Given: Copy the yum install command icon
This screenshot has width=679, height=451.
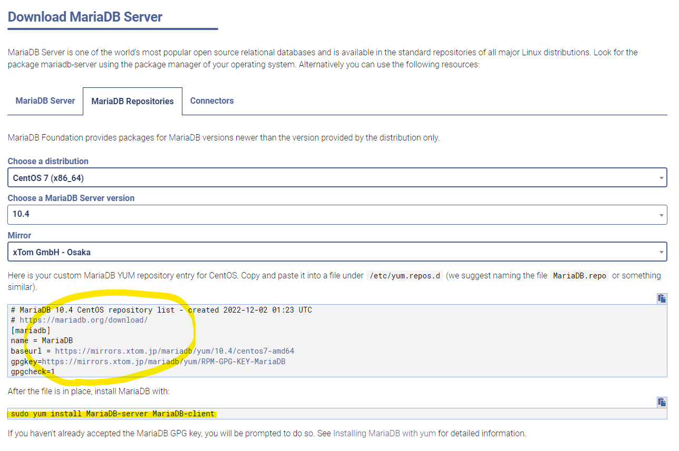Looking at the screenshot, I should [662, 402].
